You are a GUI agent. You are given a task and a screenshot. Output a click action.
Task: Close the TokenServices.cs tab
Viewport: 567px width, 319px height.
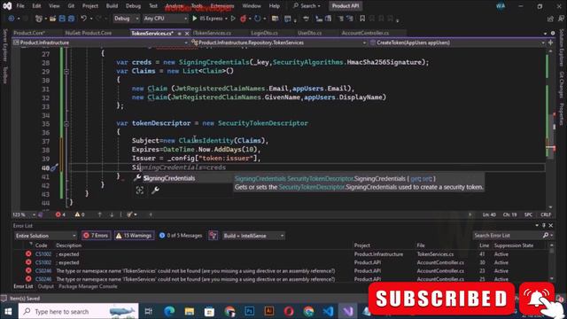click(x=187, y=34)
